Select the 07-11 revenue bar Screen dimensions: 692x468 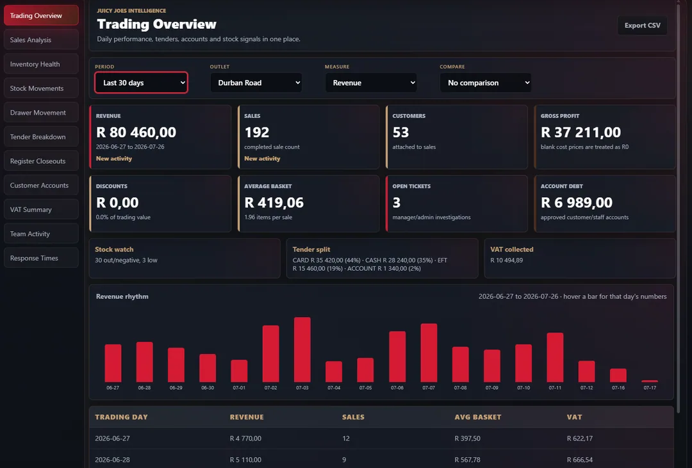coord(555,357)
